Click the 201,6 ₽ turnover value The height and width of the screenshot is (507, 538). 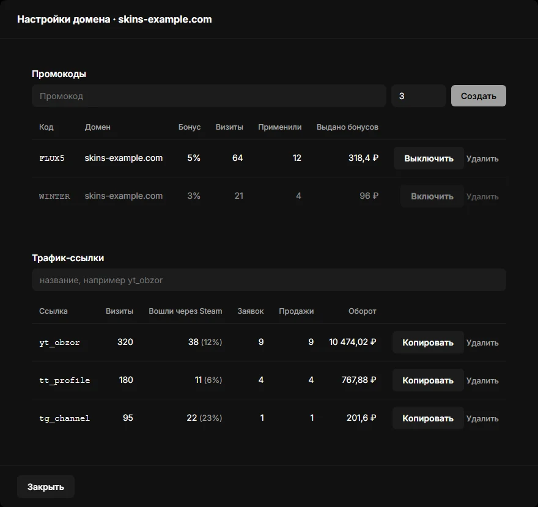(x=361, y=418)
